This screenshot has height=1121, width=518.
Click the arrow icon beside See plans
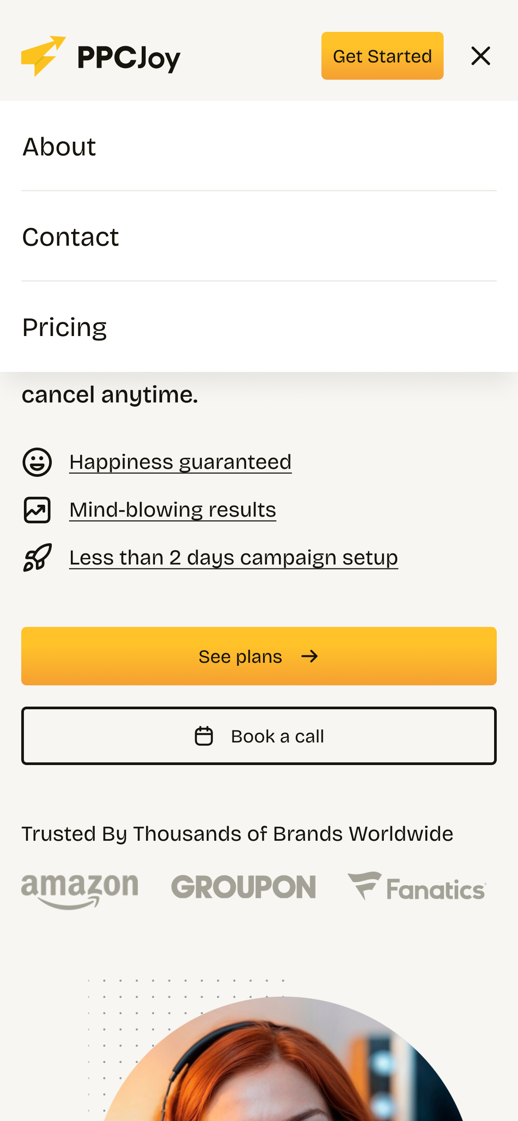[309, 656]
